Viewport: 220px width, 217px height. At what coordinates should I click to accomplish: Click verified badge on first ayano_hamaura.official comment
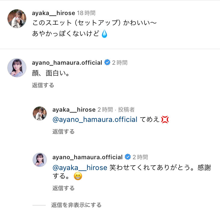click(107, 63)
